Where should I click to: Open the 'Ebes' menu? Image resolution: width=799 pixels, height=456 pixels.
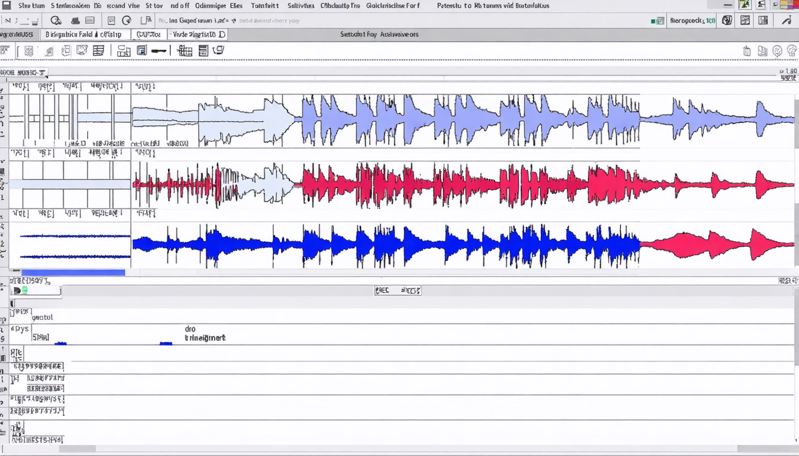tap(236, 5)
